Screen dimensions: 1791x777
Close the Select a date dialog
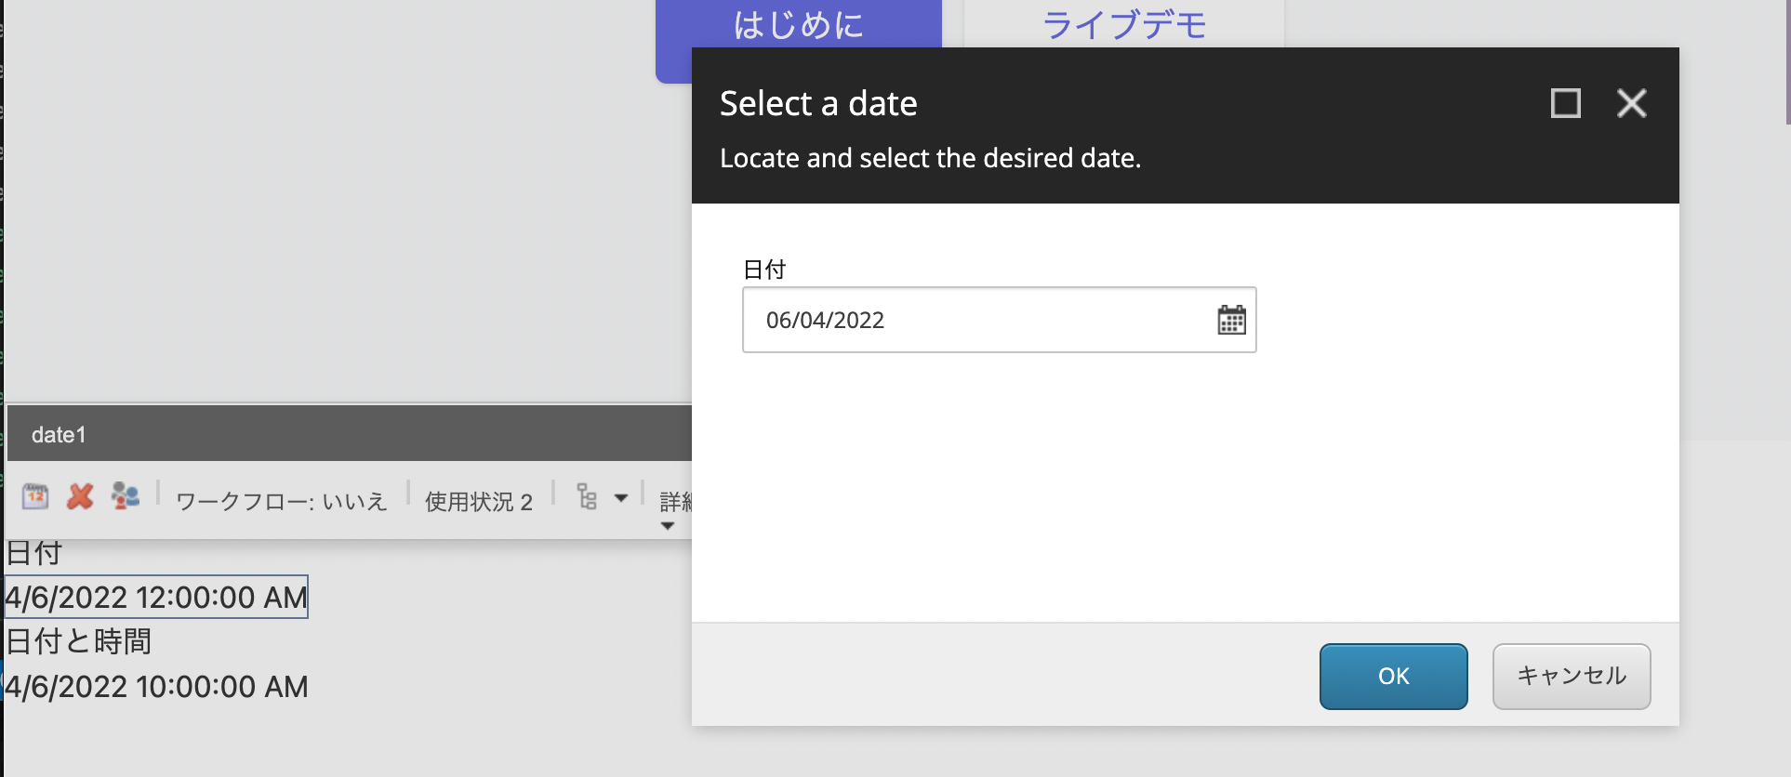click(x=1632, y=103)
